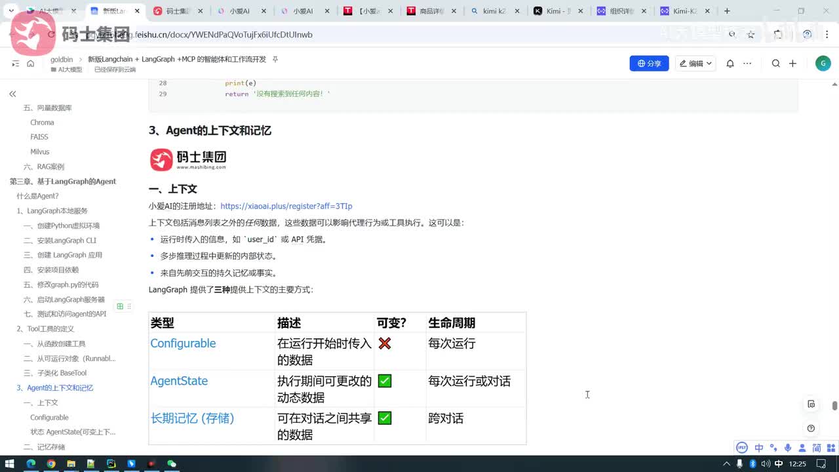Jump to 四、安装项目依赖 in outline

51,270
